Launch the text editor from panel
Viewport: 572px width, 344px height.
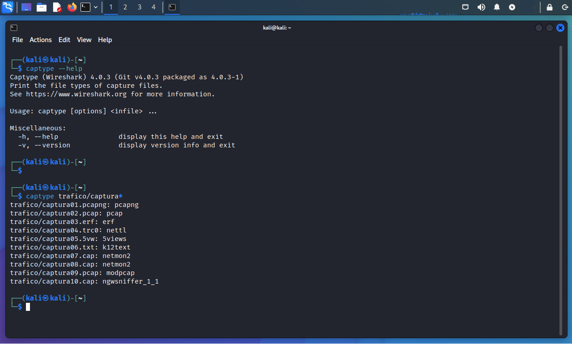tap(57, 7)
